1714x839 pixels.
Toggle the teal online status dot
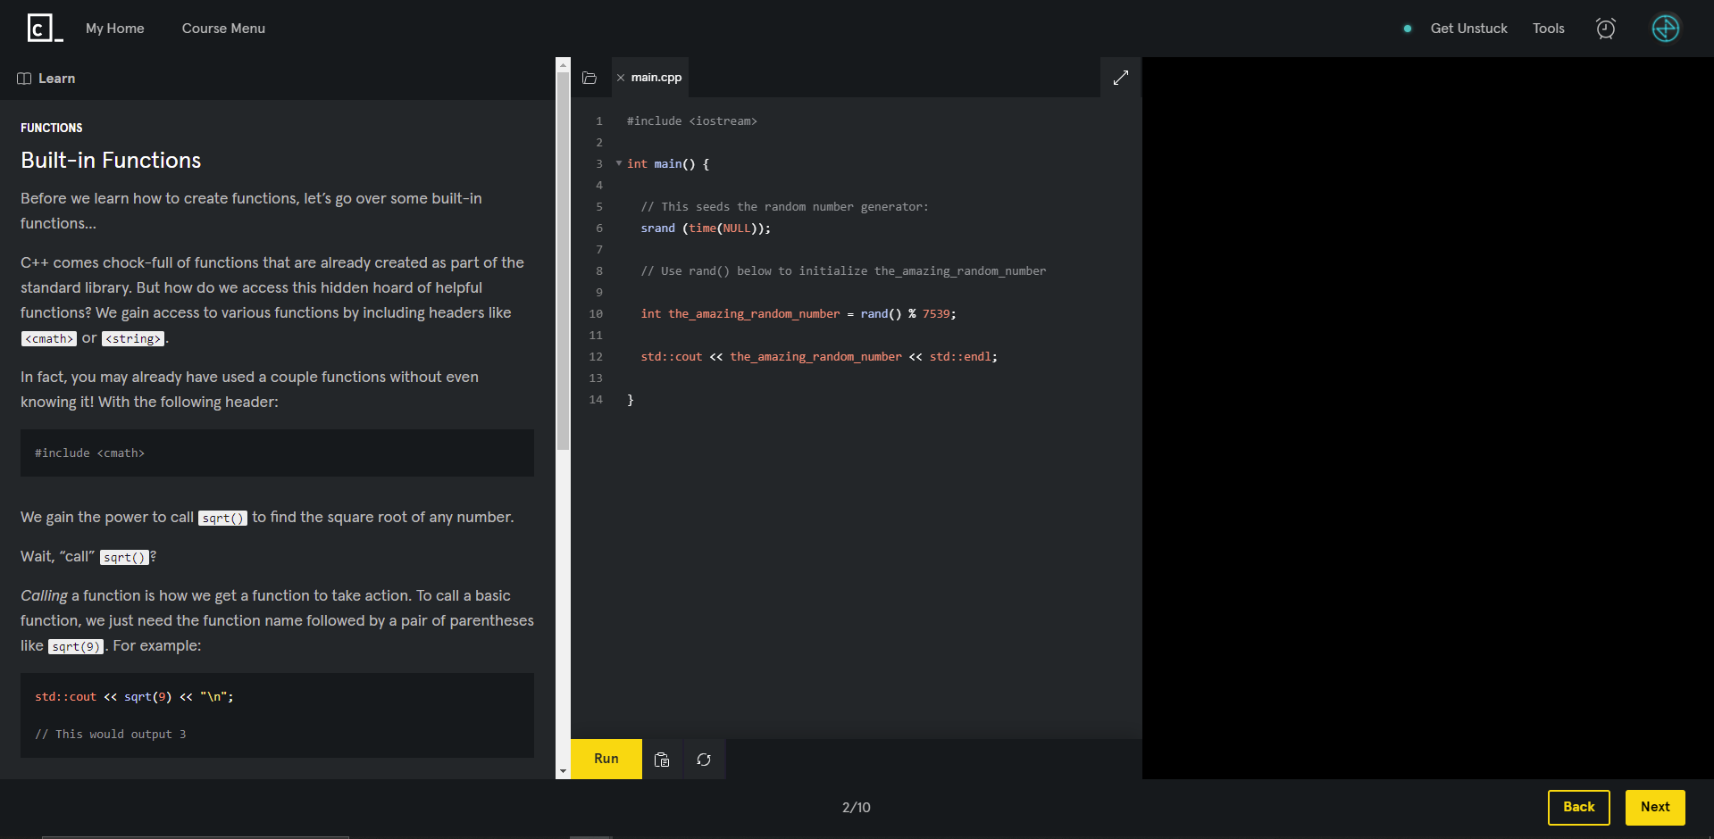click(x=1408, y=28)
